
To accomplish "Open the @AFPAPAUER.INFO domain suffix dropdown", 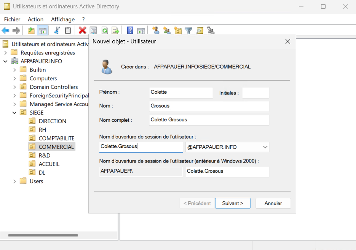I will (265, 147).
